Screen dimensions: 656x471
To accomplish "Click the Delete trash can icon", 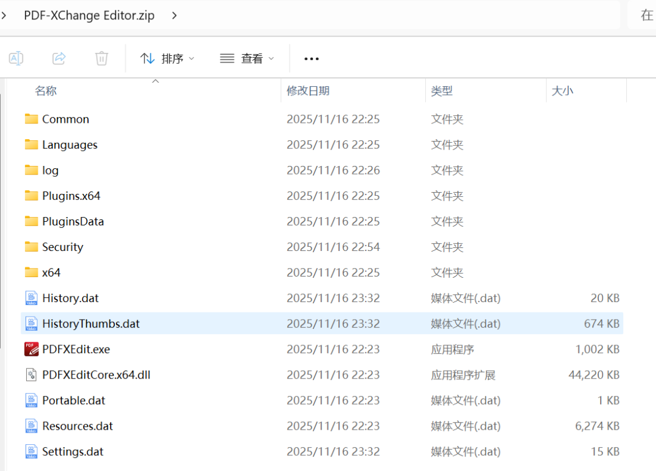I will coord(101,58).
